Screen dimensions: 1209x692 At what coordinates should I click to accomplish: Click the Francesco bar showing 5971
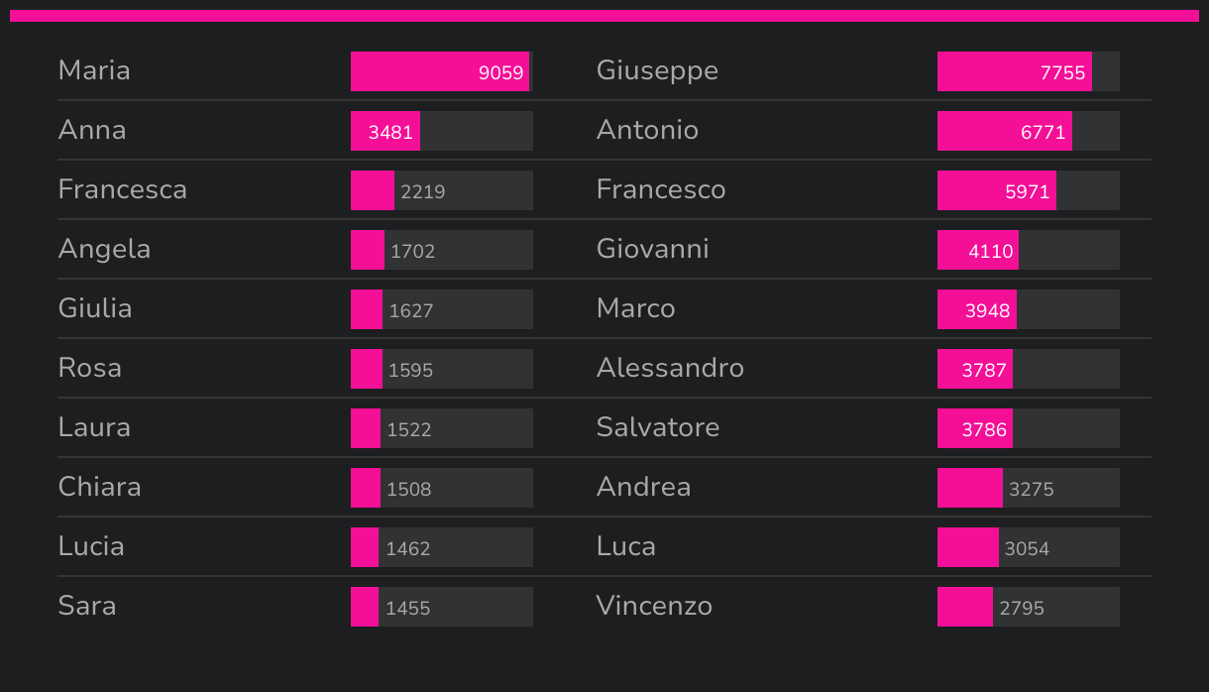(x=997, y=190)
